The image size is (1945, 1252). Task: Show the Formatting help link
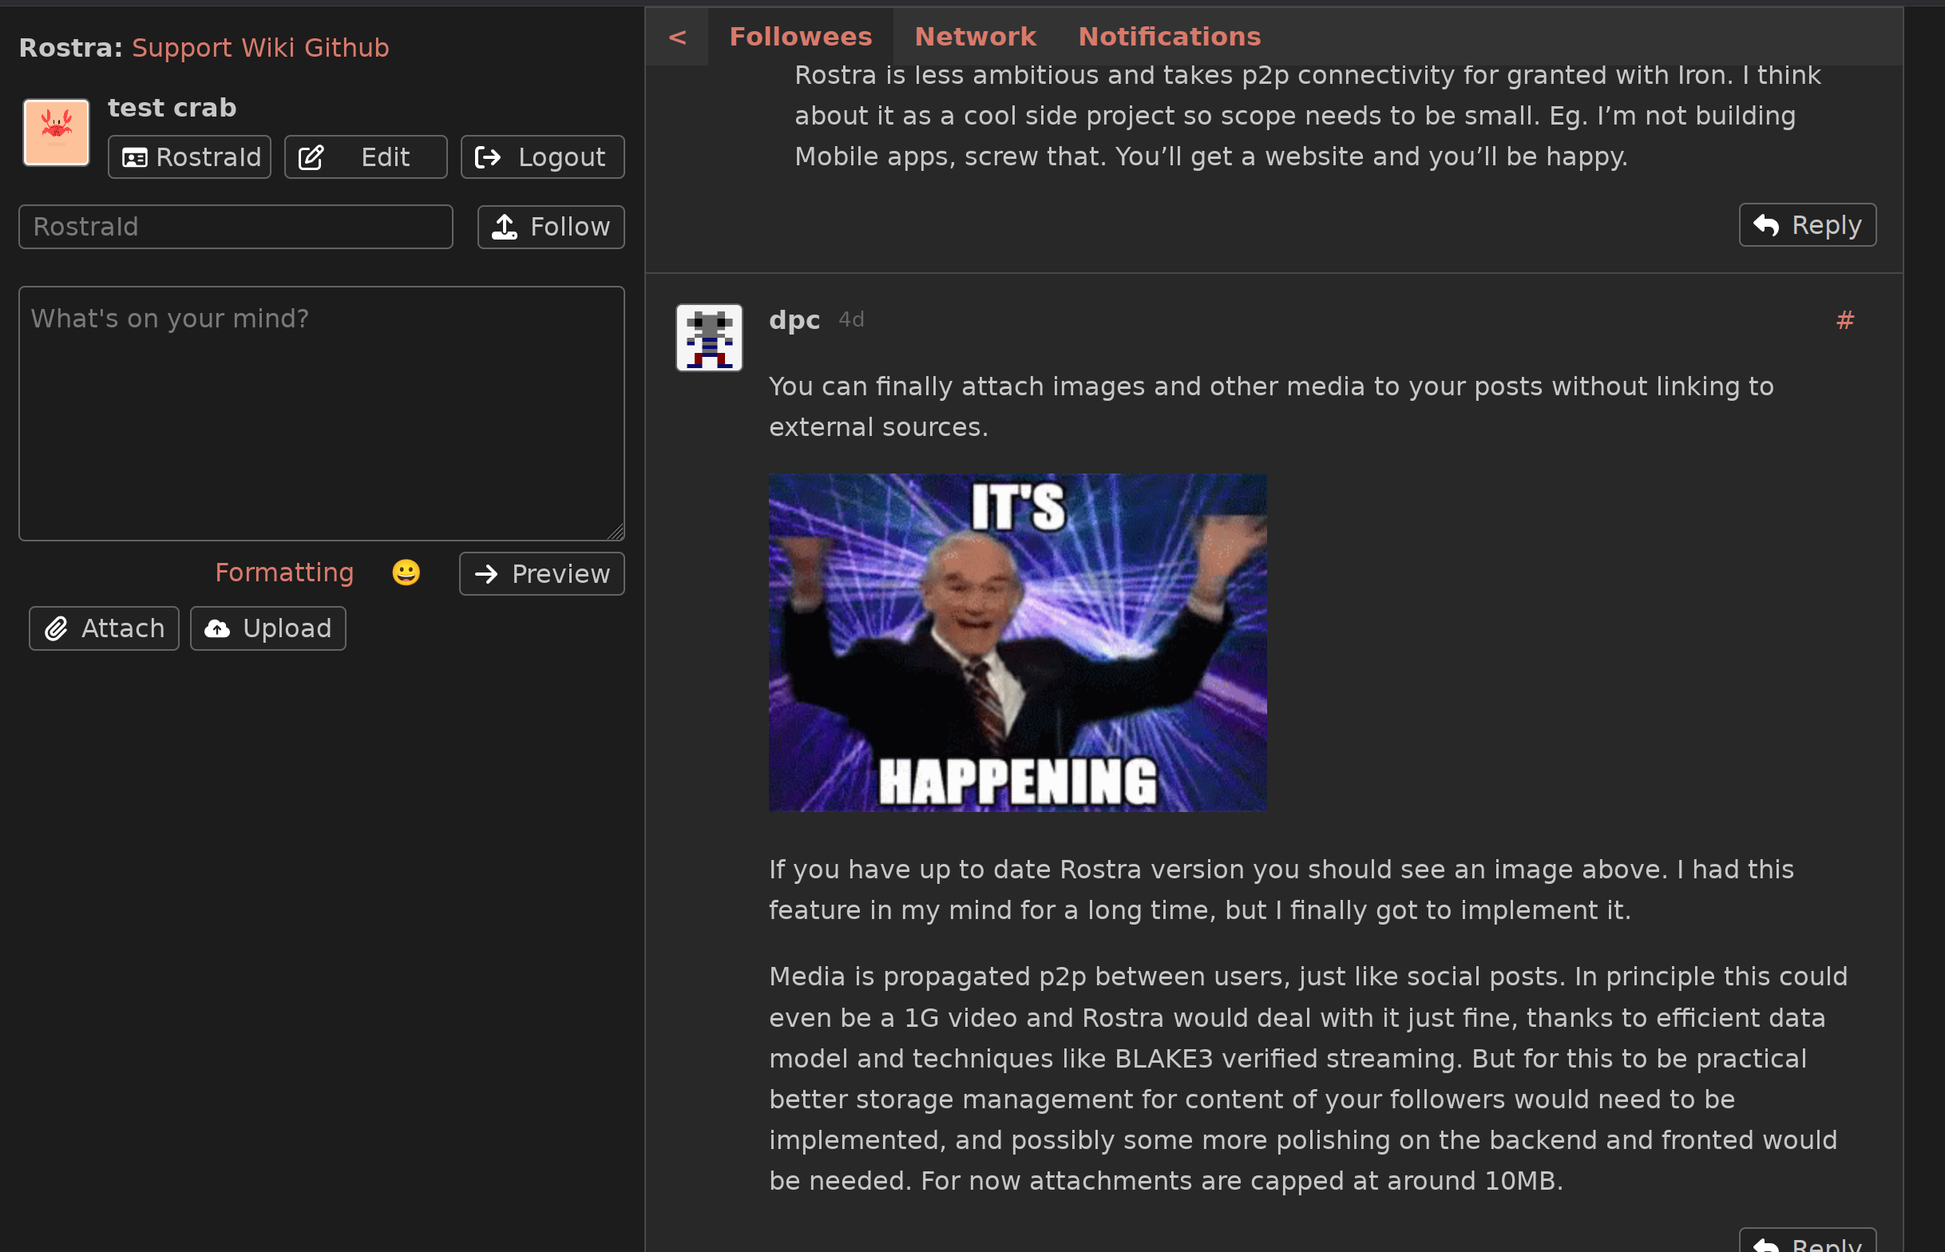click(x=284, y=573)
